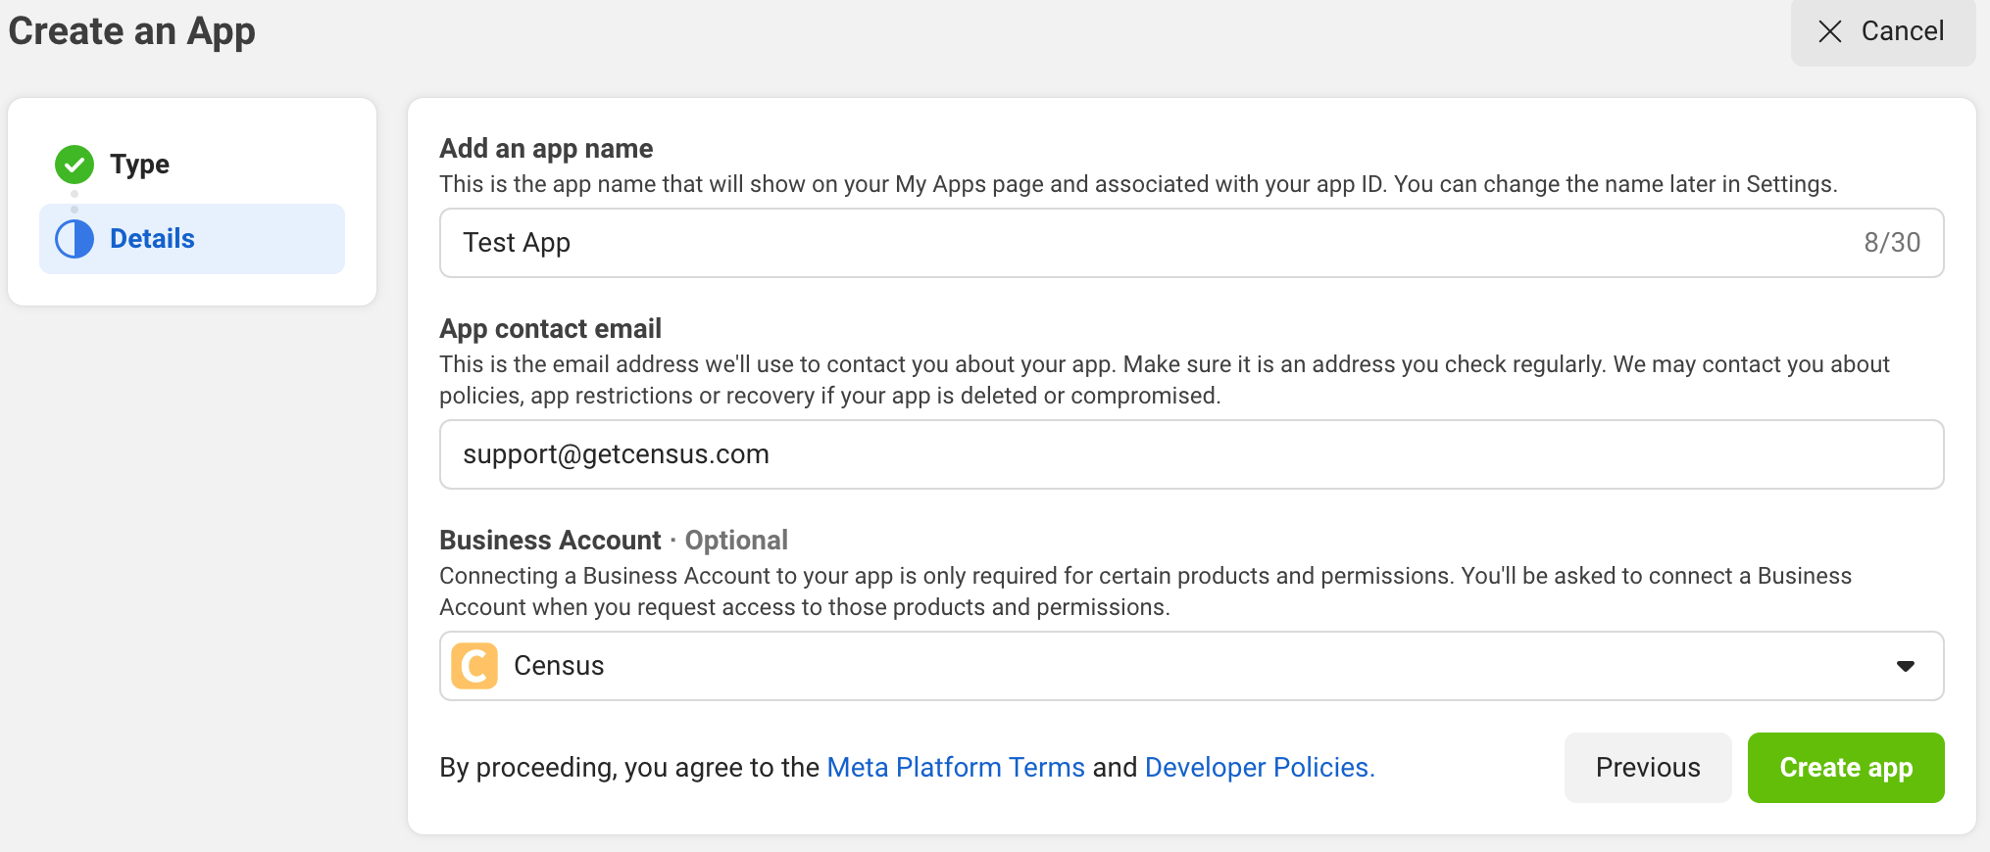Click the orange Census logo icon
The height and width of the screenshot is (852, 1990).
tap(474, 666)
